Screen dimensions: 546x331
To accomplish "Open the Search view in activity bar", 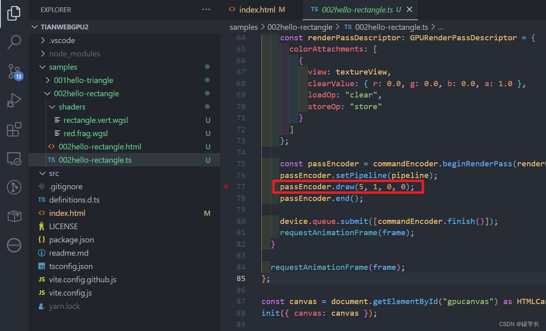I will pyautogui.click(x=14, y=41).
